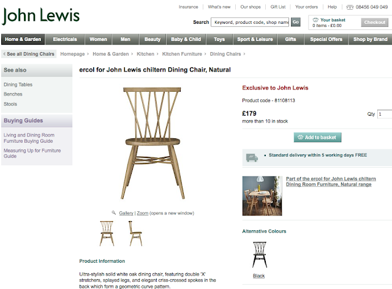Select the side view chair thumbnail
The height and width of the screenshot is (289, 392).
tap(136, 233)
